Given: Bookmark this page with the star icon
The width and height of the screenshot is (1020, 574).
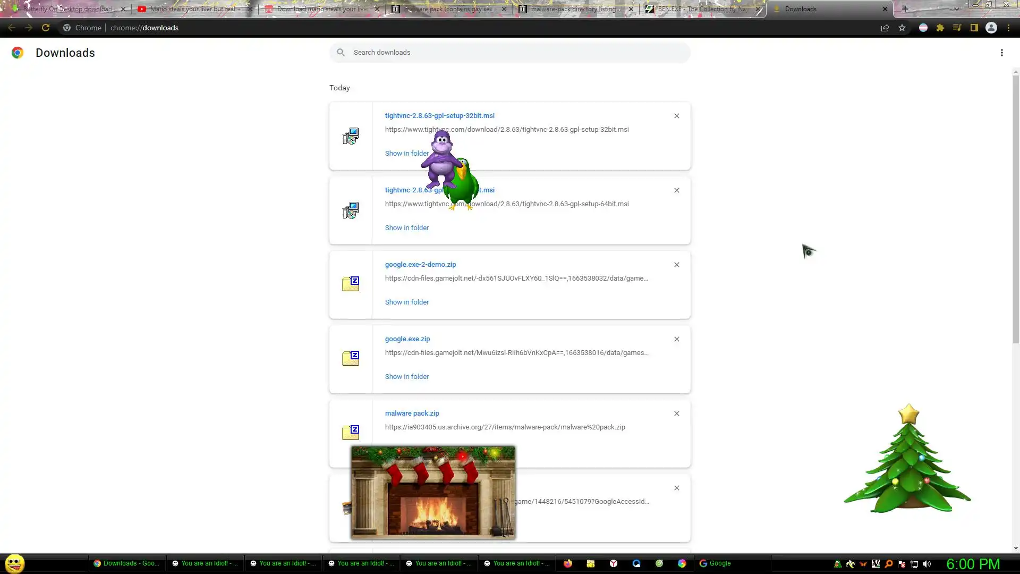Looking at the screenshot, I should point(902,28).
